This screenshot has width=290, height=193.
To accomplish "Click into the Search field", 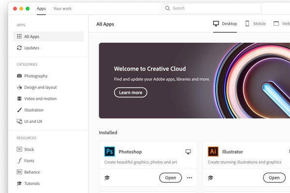I will [213, 8].
